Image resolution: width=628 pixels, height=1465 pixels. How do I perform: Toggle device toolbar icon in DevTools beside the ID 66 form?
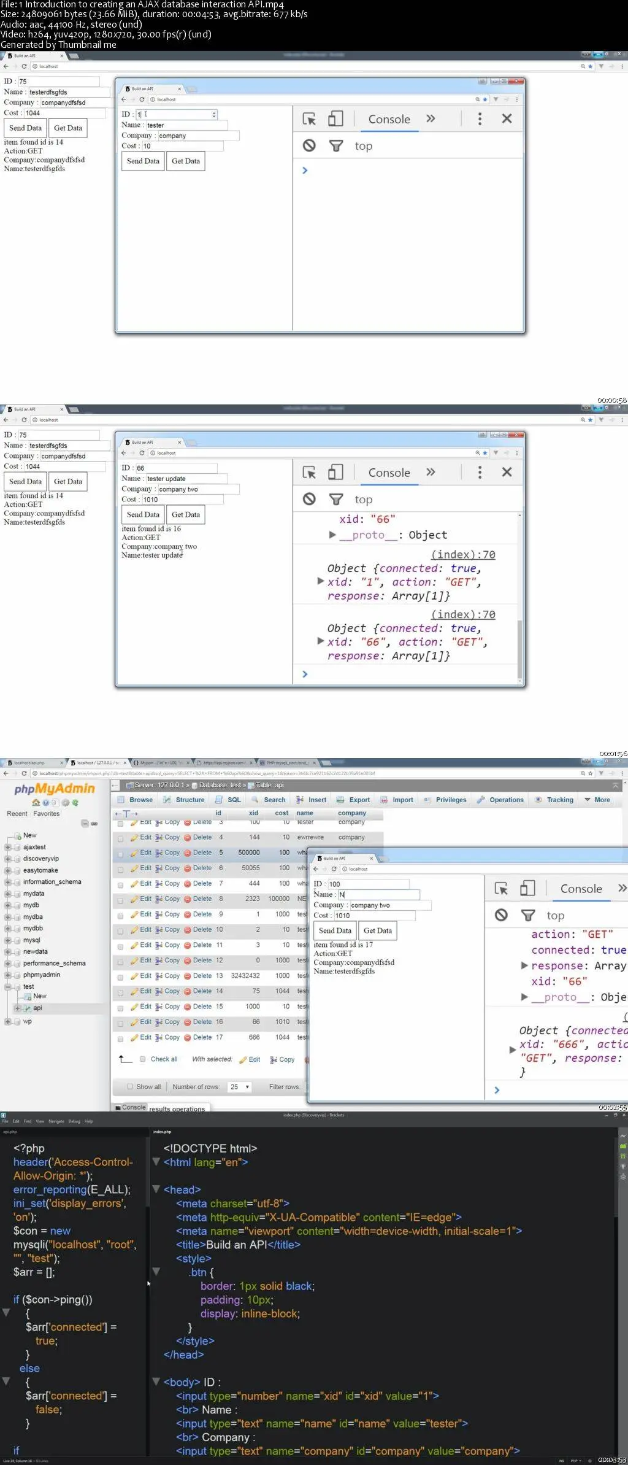[335, 472]
